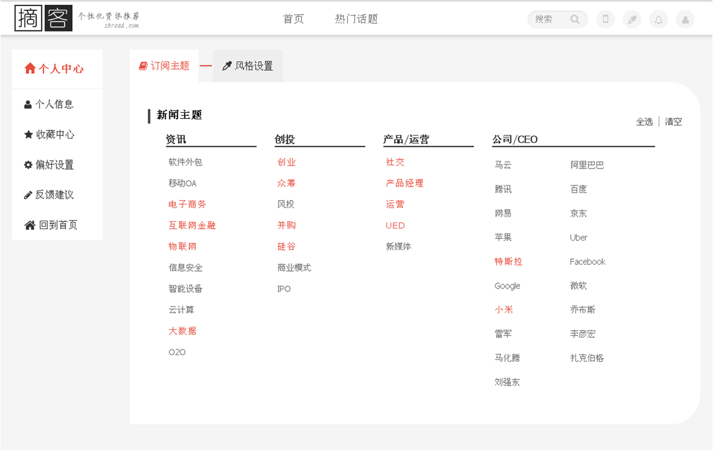Switch to the 订阅主题 tab

coord(164,66)
